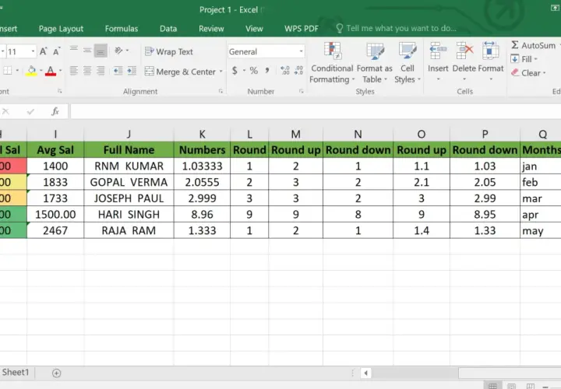Toggle Bottom Align in the Alignment group

tap(101, 51)
